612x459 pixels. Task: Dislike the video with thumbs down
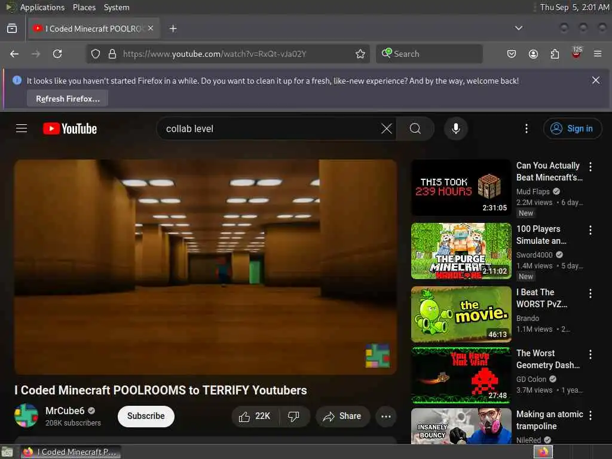tap(294, 416)
